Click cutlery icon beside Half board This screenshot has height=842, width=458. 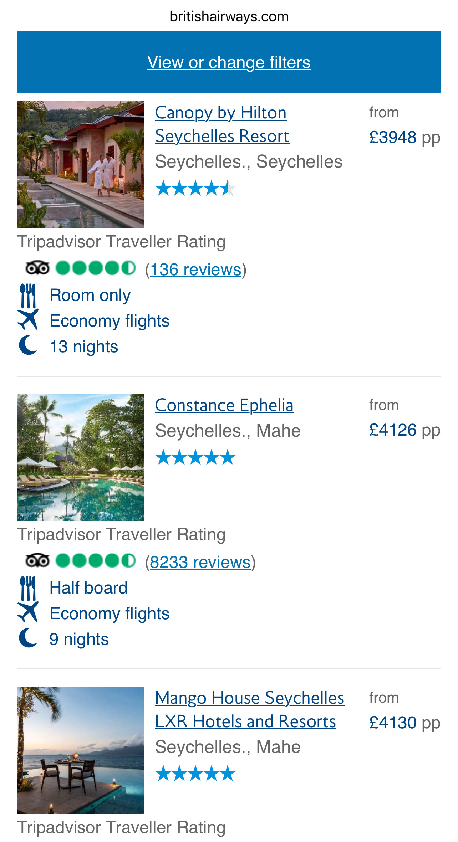(x=28, y=588)
